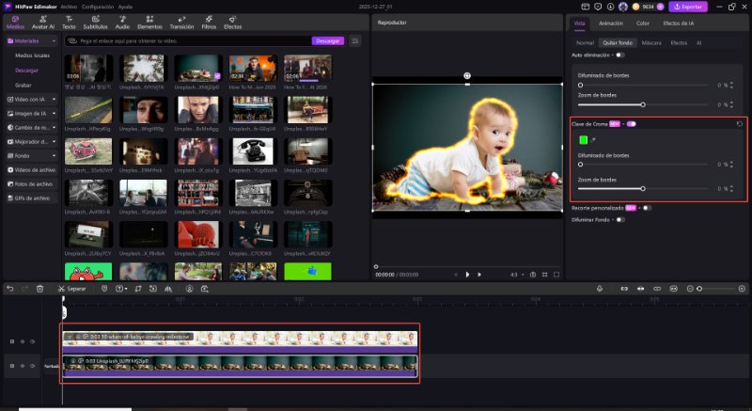This screenshot has width=752, height=411.
Task: Click the link input field to paste a video URL
Action: click(189, 41)
